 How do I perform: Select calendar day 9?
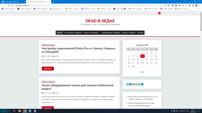point(142,56)
